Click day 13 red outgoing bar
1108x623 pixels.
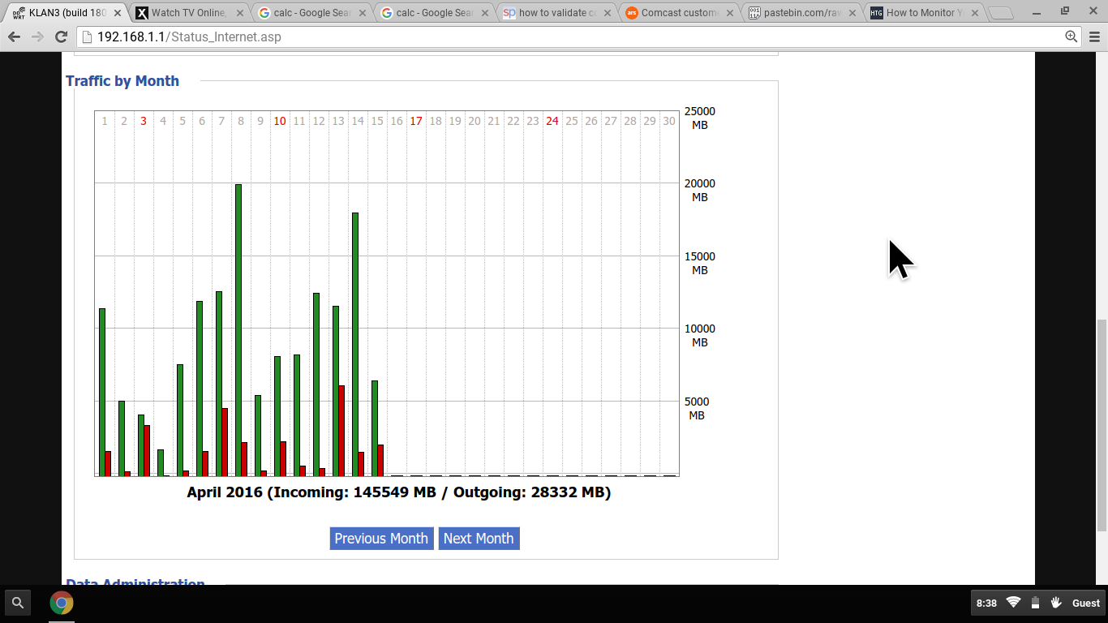click(x=341, y=431)
